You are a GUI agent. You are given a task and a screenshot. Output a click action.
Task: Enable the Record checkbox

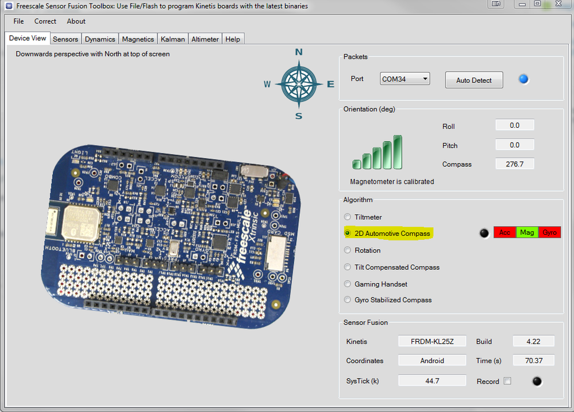coord(508,381)
